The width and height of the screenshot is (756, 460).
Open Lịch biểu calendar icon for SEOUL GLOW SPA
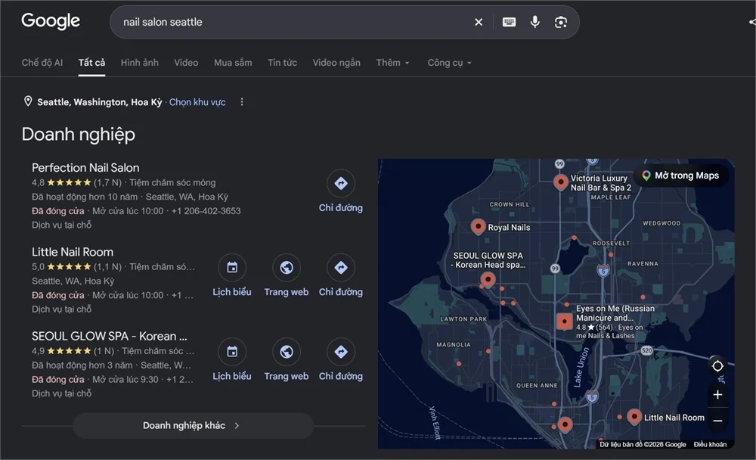pos(232,351)
